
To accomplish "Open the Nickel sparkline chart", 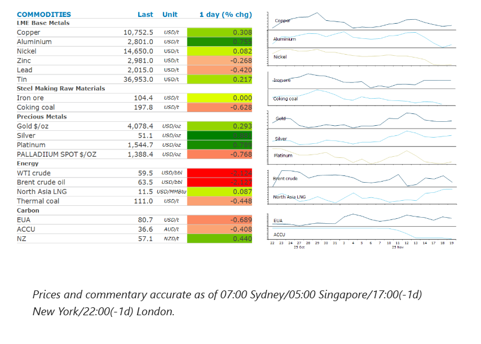I will [362, 57].
